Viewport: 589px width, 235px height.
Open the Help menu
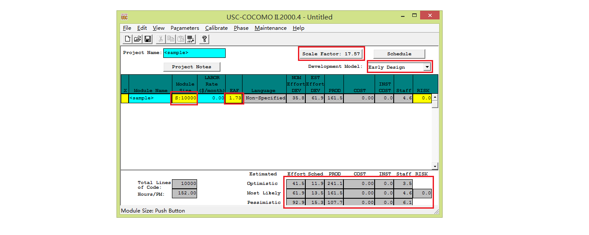point(298,28)
